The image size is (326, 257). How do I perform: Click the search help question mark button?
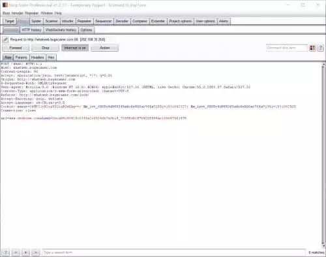[6, 252]
